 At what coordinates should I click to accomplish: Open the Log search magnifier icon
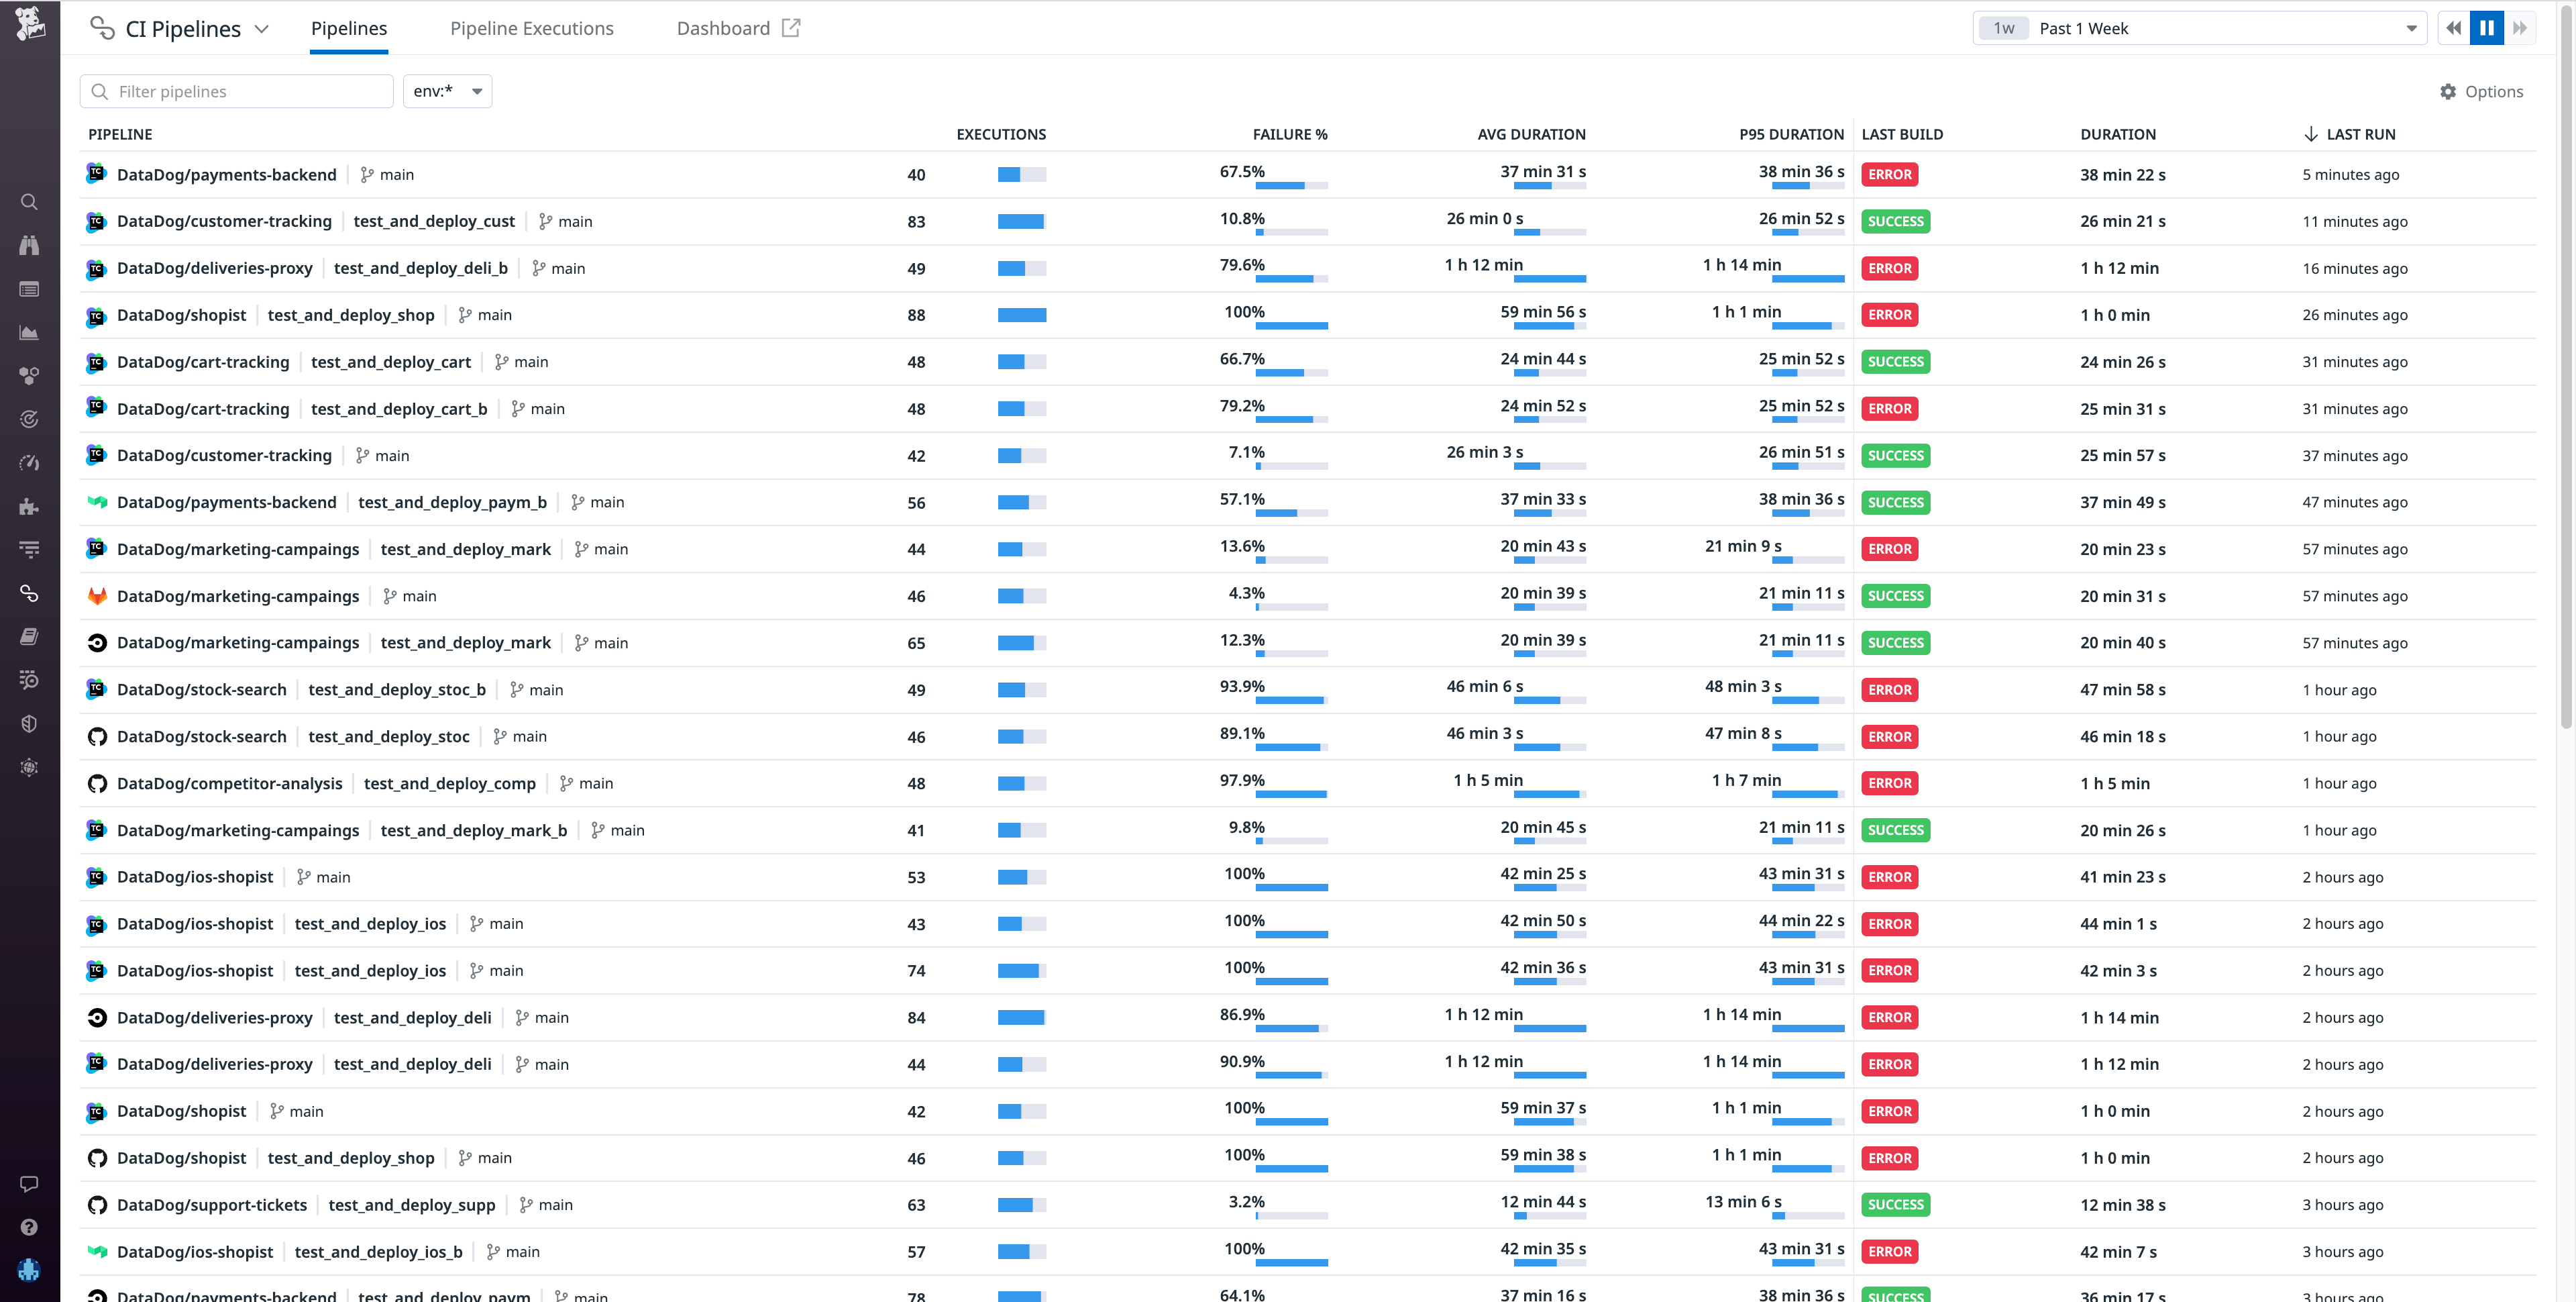coord(29,679)
